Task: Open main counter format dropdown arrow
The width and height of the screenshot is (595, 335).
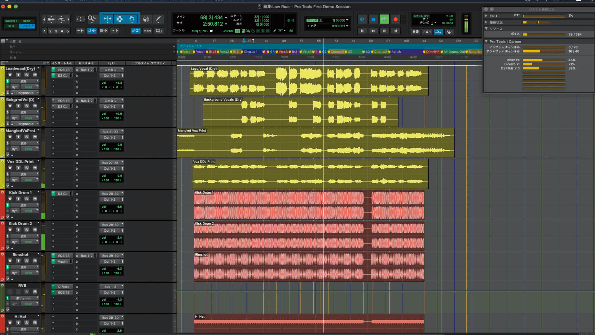Action: [226, 18]
